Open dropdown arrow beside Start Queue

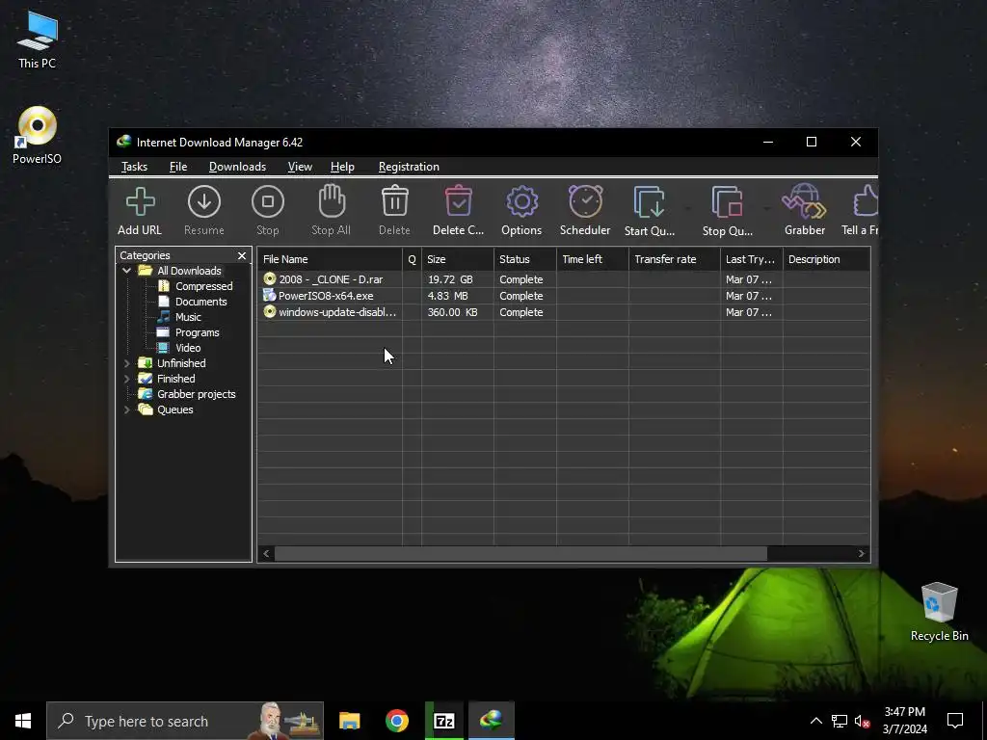(688, 207)
